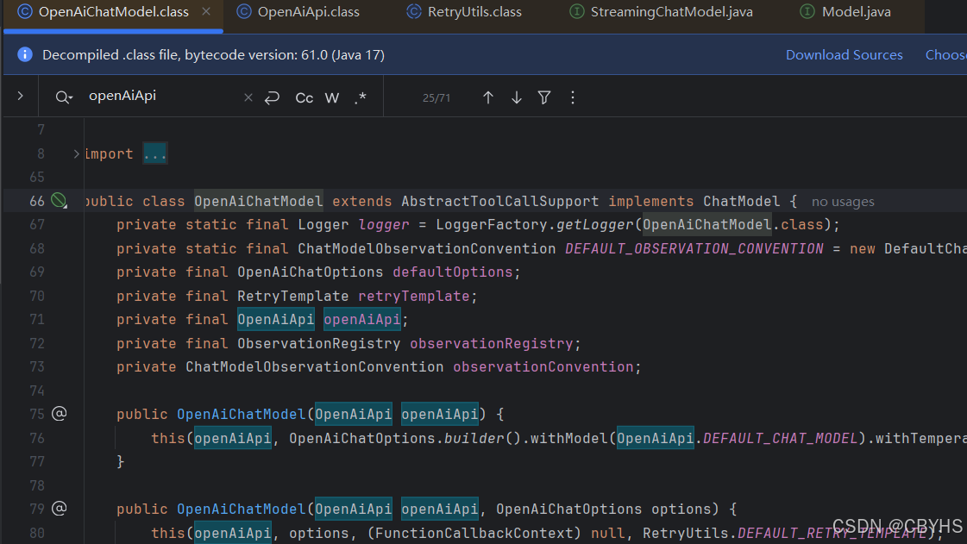
Task: Click LoggerFactory on line 67
Action: 492,225
